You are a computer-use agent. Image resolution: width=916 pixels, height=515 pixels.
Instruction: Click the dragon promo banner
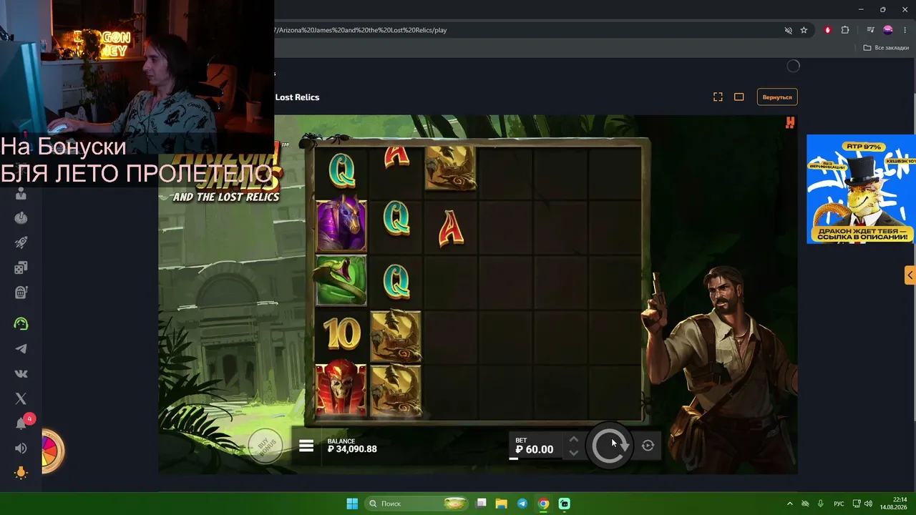point(861,189)
